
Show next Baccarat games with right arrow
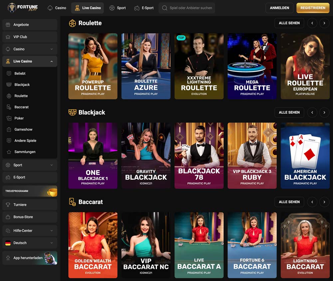pyautogui.click(x=324, y=202)
